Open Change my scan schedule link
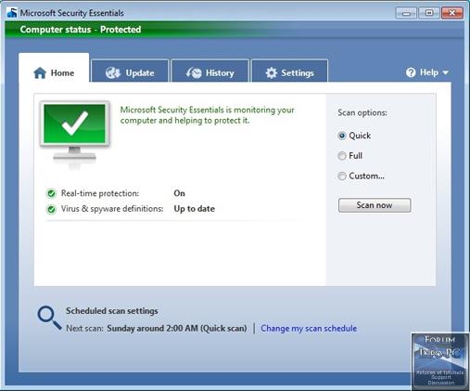Image resolution: width=470 pixels, height=391 pixels. coord(309,329)
